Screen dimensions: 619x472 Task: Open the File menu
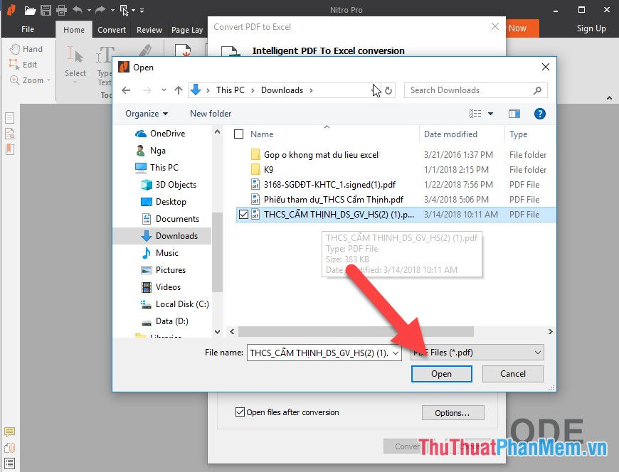[x=28, y=29]
